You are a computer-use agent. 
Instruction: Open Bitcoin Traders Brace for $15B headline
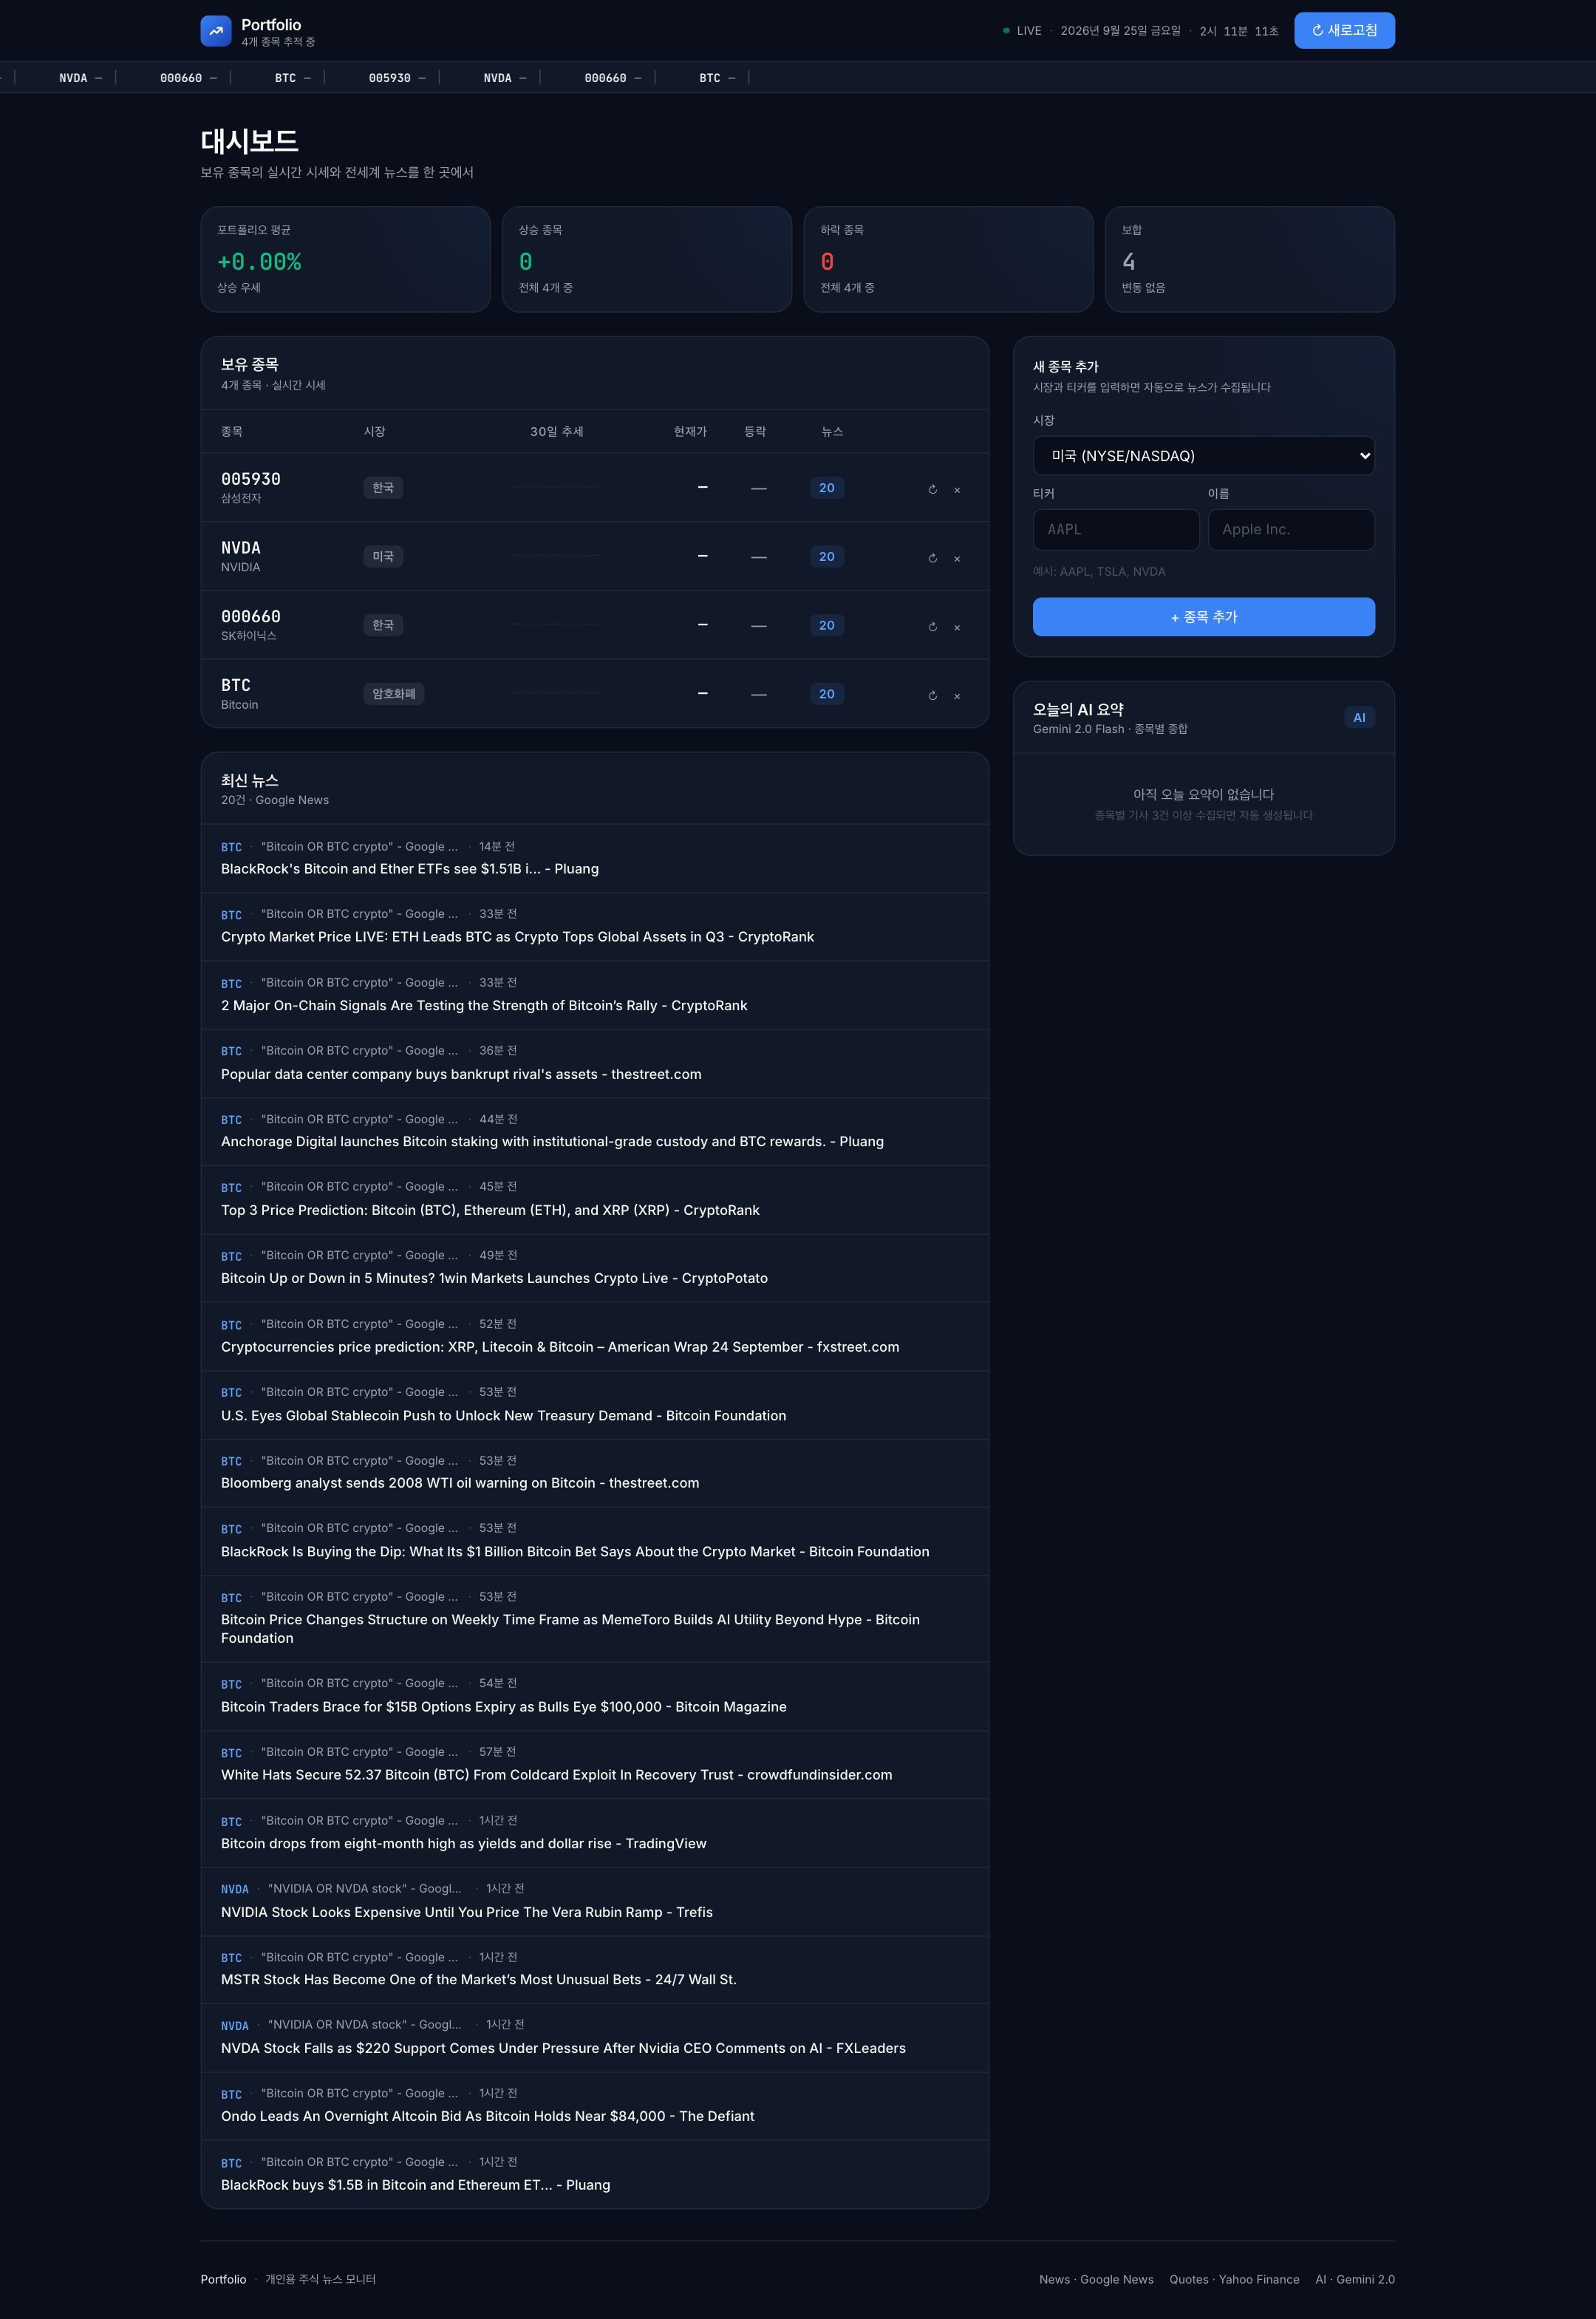(503, 1707)
